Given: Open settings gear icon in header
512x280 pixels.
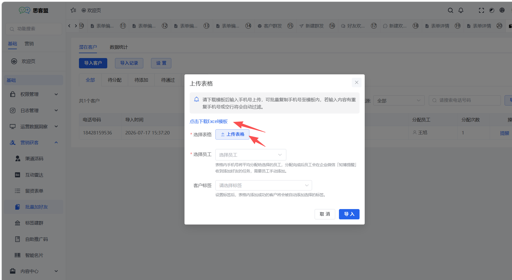Looking at the screenshot, I should (502, 10).
